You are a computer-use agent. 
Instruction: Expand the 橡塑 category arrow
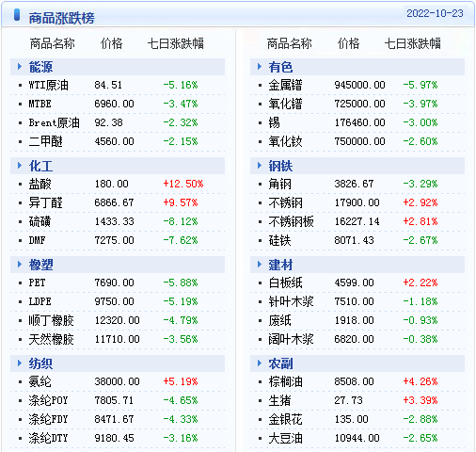coord(20,265)
